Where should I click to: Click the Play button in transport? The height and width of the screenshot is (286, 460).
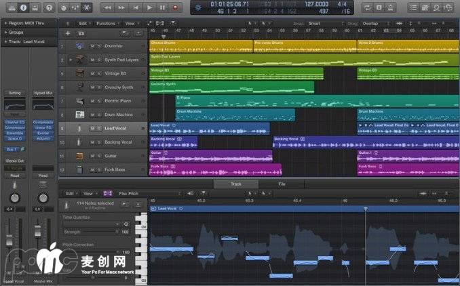pos(150,7)
